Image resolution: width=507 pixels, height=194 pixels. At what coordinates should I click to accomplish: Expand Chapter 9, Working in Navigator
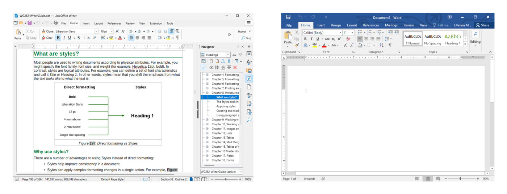coord(208,119)
